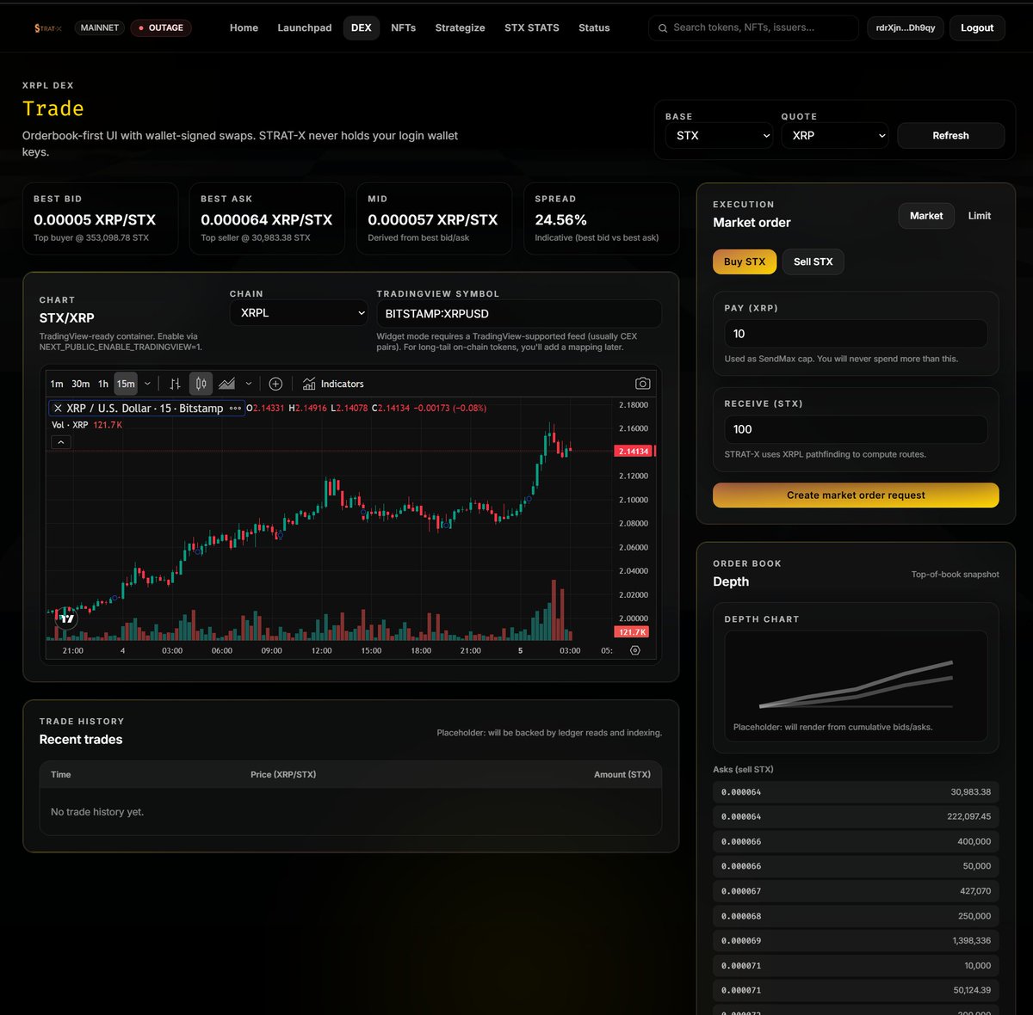This screenshot has width=1033, height=1015.
Task: Click the Price (XRP/STX) column header
Action: pos(283,775)
